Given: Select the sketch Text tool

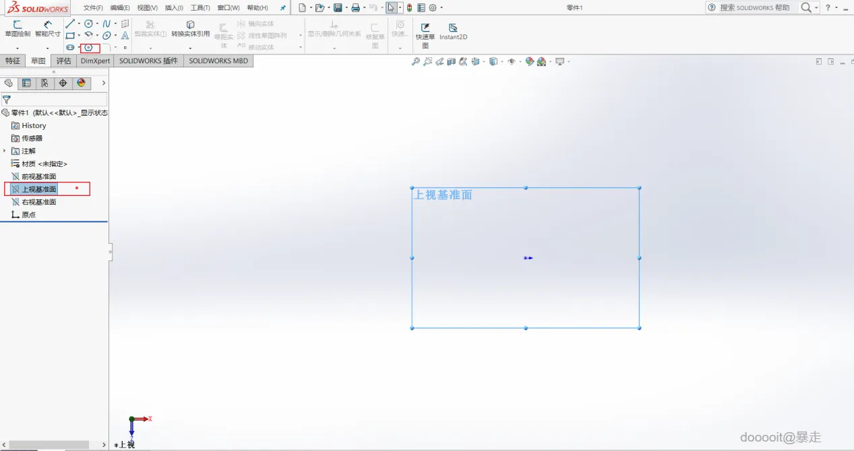Looking at the screenshot, I should [125, 35].
